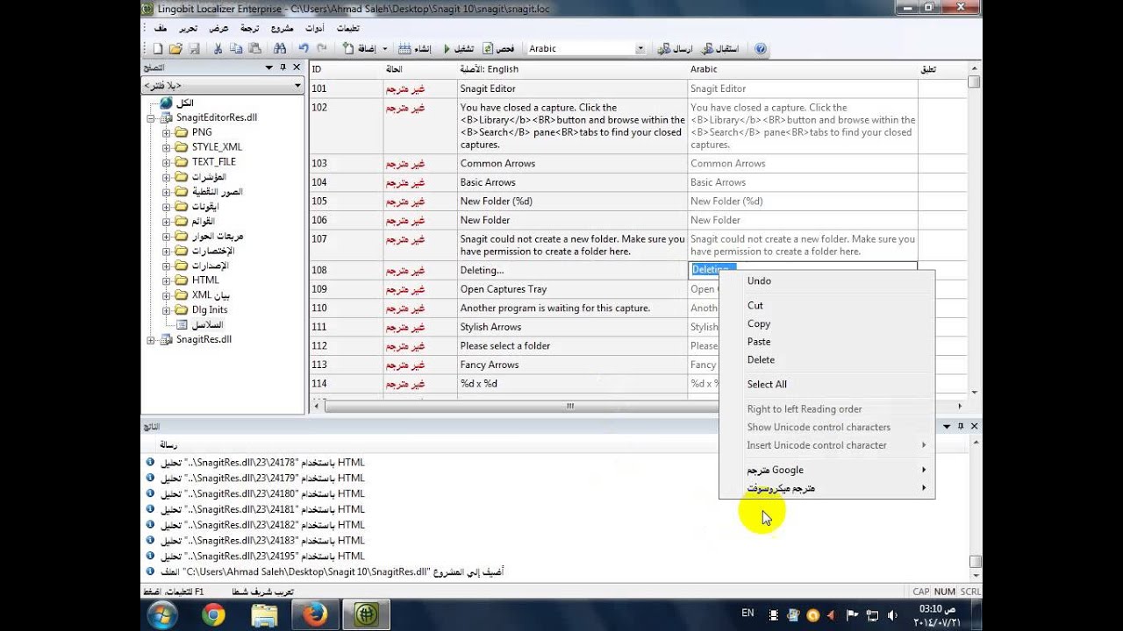Viewport: 1123px width, 631px height.
Task: Choose Undo in the context menu
Action: click(x=826, y=281)
